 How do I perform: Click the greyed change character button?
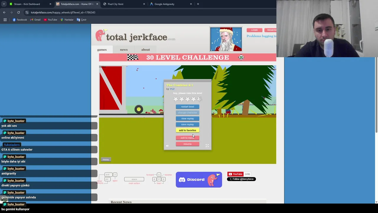pos(188,112)
